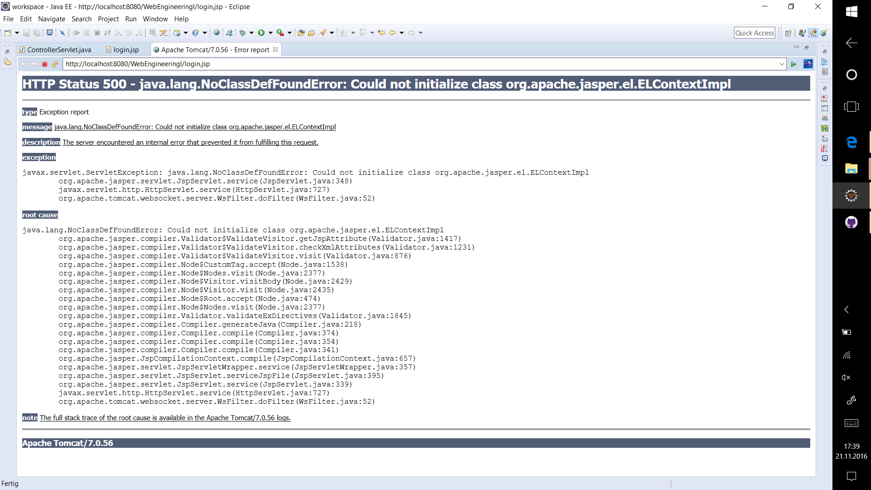The width and height of the screenshot is (871, 490).
Task: Open Microsoft Edge from the taskbar
Action: (x=851, y=142)
